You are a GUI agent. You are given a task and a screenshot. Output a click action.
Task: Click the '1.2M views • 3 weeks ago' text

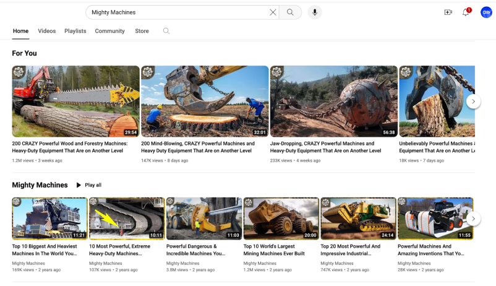[x=37, y=160]
